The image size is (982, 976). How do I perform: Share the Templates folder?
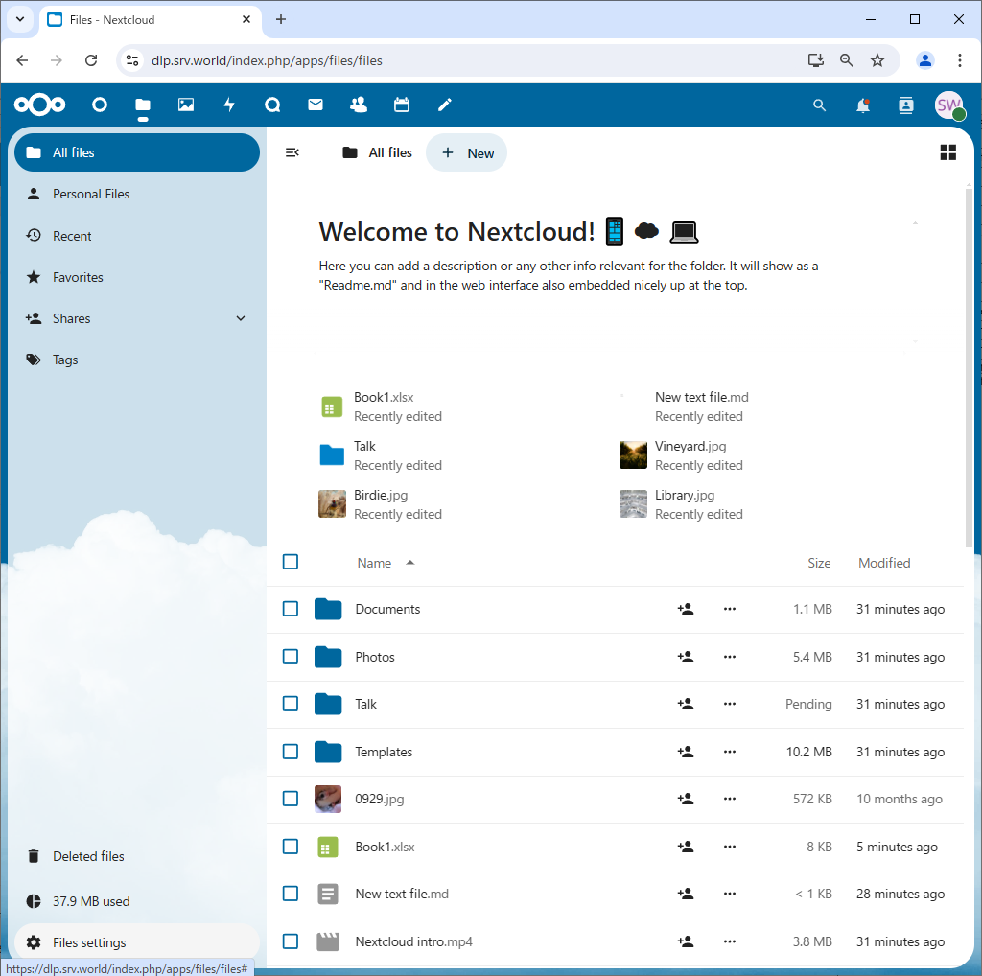[686, 752]
